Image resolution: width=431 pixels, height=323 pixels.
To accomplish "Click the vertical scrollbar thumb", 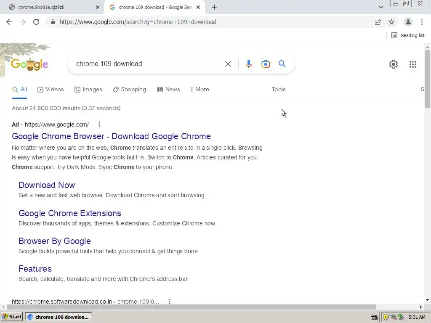I will [428, 79].
